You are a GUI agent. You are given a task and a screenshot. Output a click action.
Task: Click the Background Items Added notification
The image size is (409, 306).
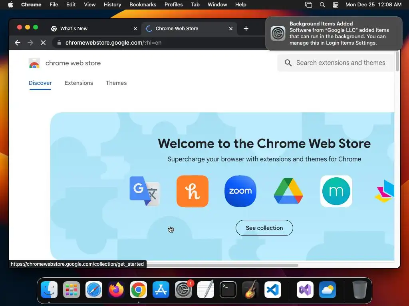(x=334, y=33)
